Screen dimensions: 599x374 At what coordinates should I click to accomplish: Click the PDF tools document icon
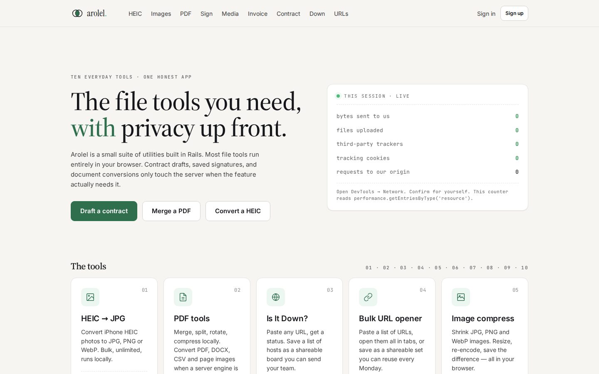click(x=183, y=297)
